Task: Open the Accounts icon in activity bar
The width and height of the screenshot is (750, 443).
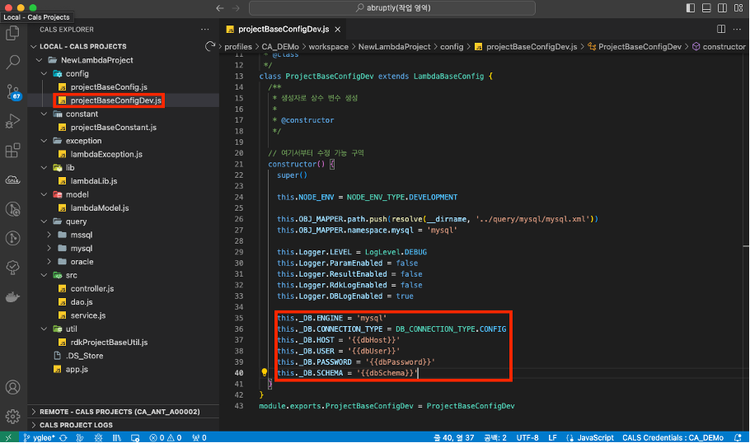Action: pyautogui.click(x=13, y=387)
